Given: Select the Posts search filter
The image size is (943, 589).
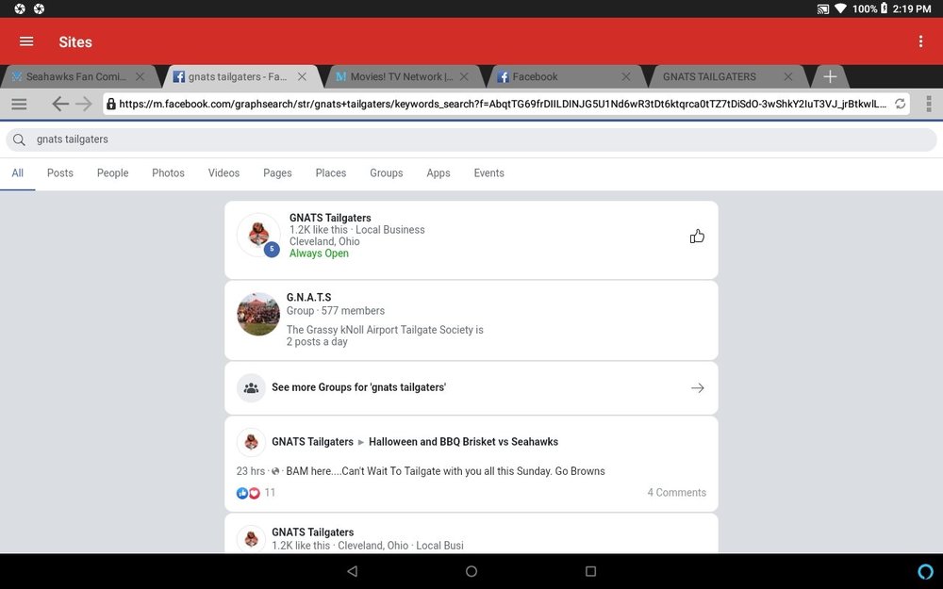Looking at the screenshot, I should point(60,173).
